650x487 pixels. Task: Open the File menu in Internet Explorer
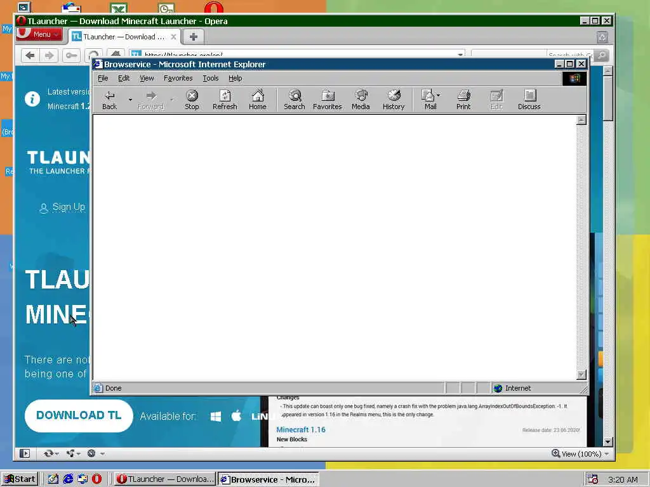[103, 78]
